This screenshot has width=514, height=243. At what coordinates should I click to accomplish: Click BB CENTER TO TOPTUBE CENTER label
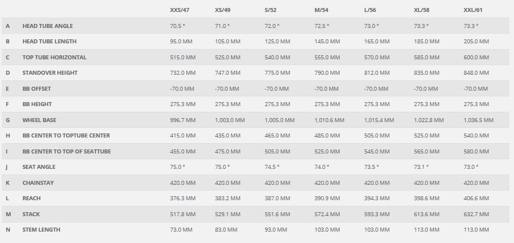coord(66,136)
